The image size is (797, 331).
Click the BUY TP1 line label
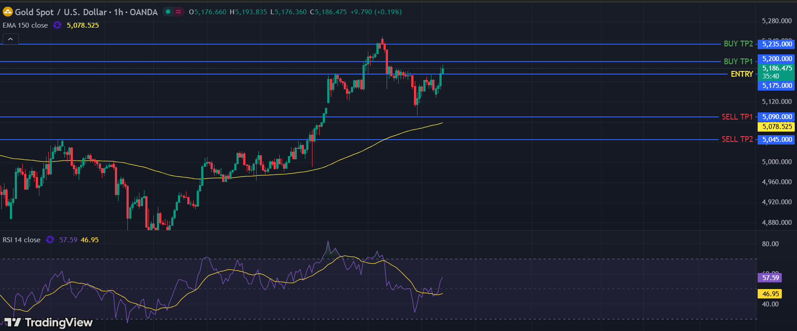(x=738, y=62)
